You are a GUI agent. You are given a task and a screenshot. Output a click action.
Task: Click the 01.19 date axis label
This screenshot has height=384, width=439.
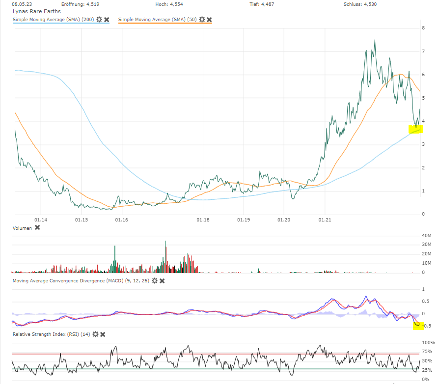pyautogui.click(x=244, y=219)
